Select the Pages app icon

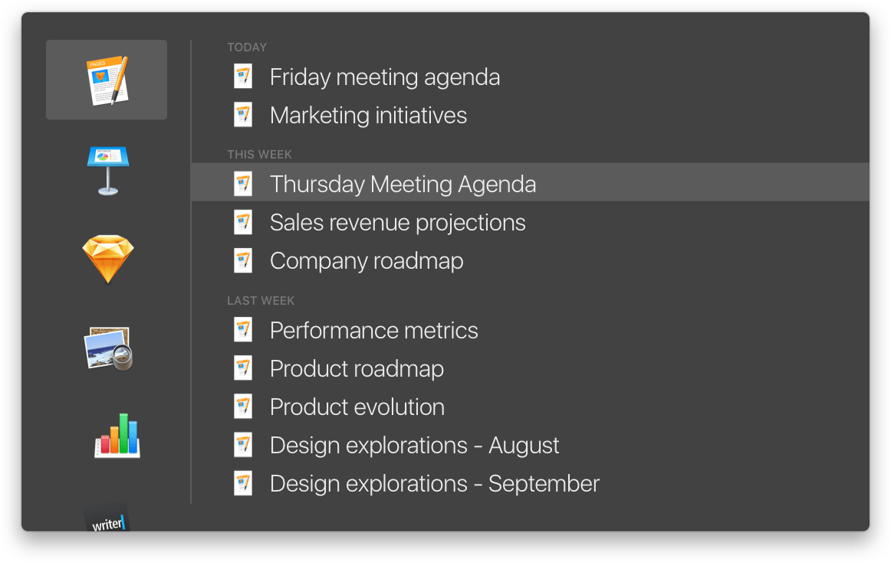tap(106, 79)
